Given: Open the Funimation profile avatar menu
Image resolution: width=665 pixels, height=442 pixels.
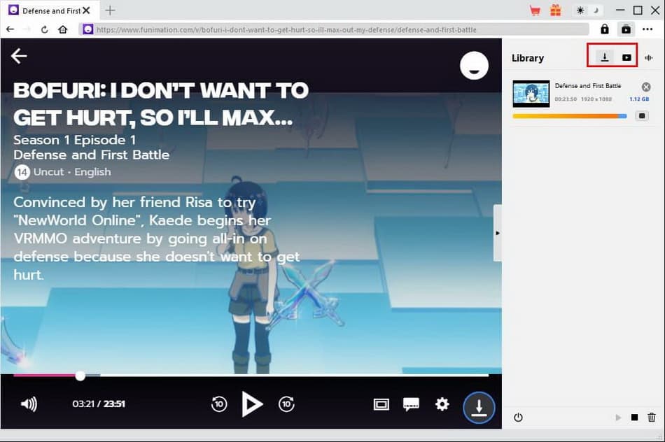Looking at the screenshot, I should [474, 66].
